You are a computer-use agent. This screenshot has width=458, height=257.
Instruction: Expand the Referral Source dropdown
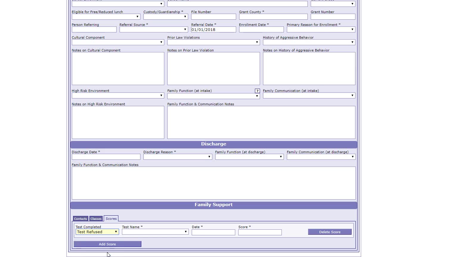[154, 29]
